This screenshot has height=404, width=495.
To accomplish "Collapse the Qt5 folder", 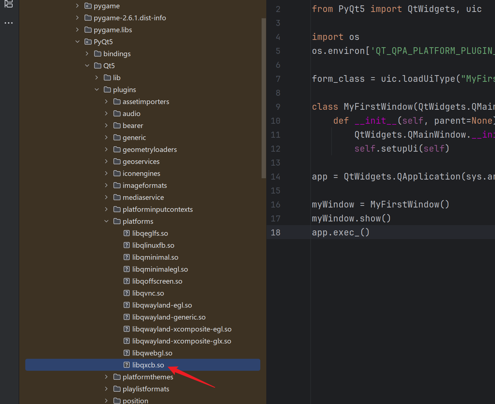I will (x=87, y=66).
